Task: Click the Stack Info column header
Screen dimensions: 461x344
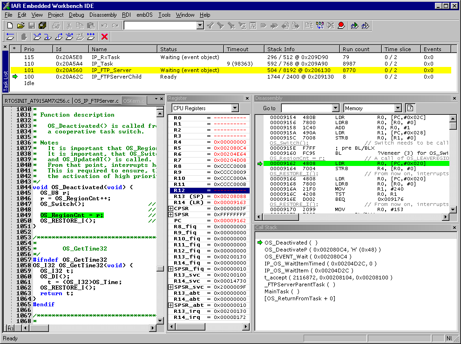Action: tap(302, 49)
